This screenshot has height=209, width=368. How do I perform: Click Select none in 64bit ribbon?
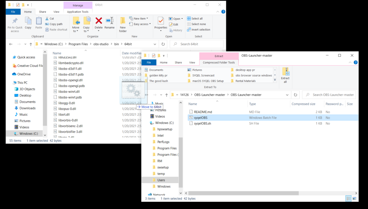[197, 24]
